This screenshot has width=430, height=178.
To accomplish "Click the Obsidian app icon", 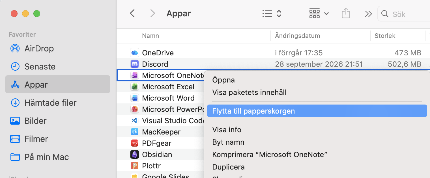I will click(134, 155).
